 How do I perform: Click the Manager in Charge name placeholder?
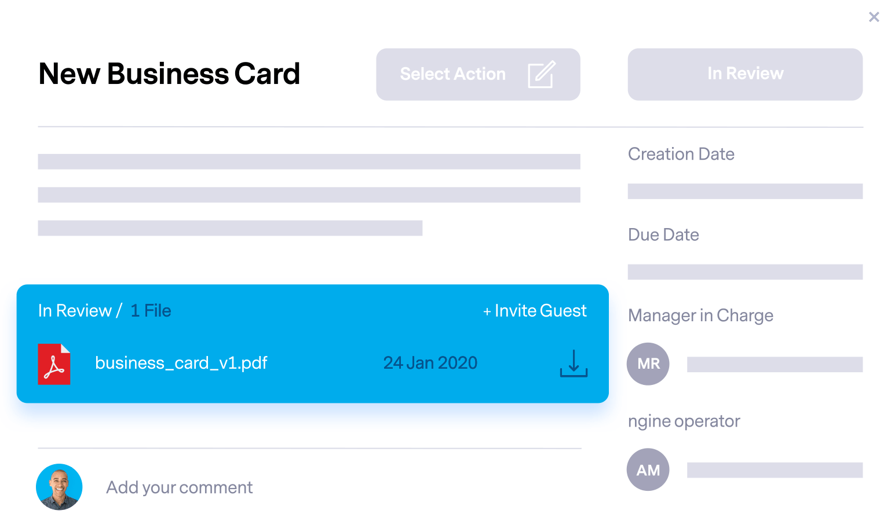[x=775, y=364]
